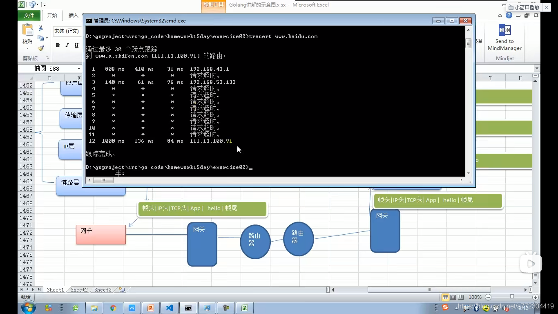This screenshot has width=558, height=314.
Task: Open PowerPoint taskbar icon
Action: point(151,308)
